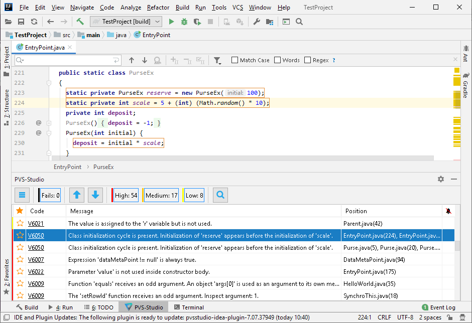
Task: Switch to the Terminal tool window tab
Action: (189, 307)
